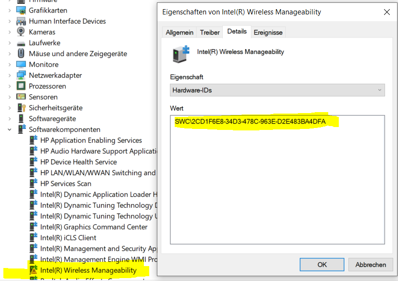The height and width of the screenshot is (281, 398).
Task: Select HP Device Health Service entry
Action: pos(78,162)
